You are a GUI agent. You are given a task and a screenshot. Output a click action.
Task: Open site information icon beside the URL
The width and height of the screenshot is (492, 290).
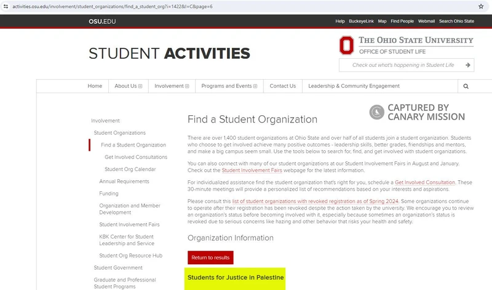click(x=6, y=6)
